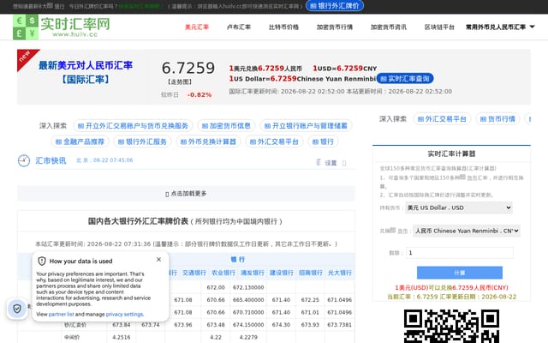Image resolution: width=548 pixels, height=343 pixels.
Task: Open 外汇交易平台 chip below rate banner
Action: pyautogui.click(x=274, y=141)
